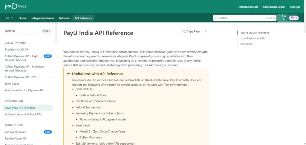Open the Copy Page dropdown arrow

[206, 31]
